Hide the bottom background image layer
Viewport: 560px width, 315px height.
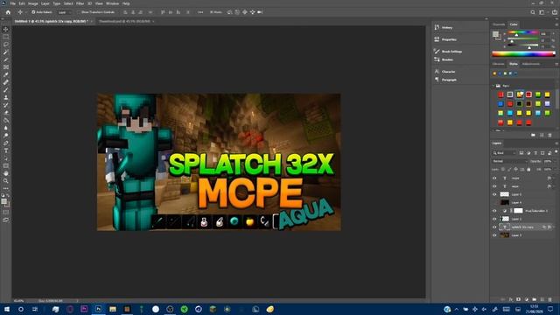pyautogui.click(x=494, y=235)
